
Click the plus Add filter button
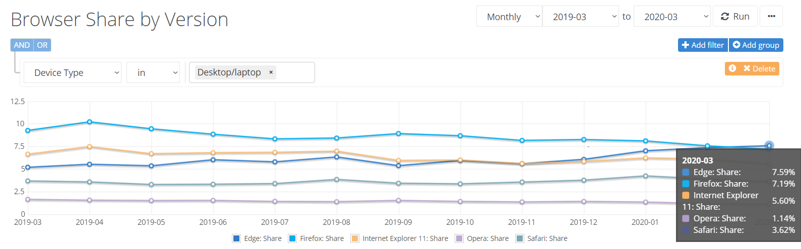click(703, 45)
